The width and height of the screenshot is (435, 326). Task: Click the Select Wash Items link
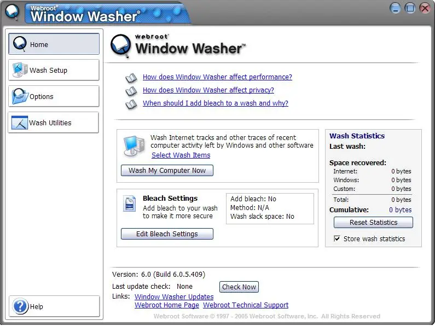[181, 155]
